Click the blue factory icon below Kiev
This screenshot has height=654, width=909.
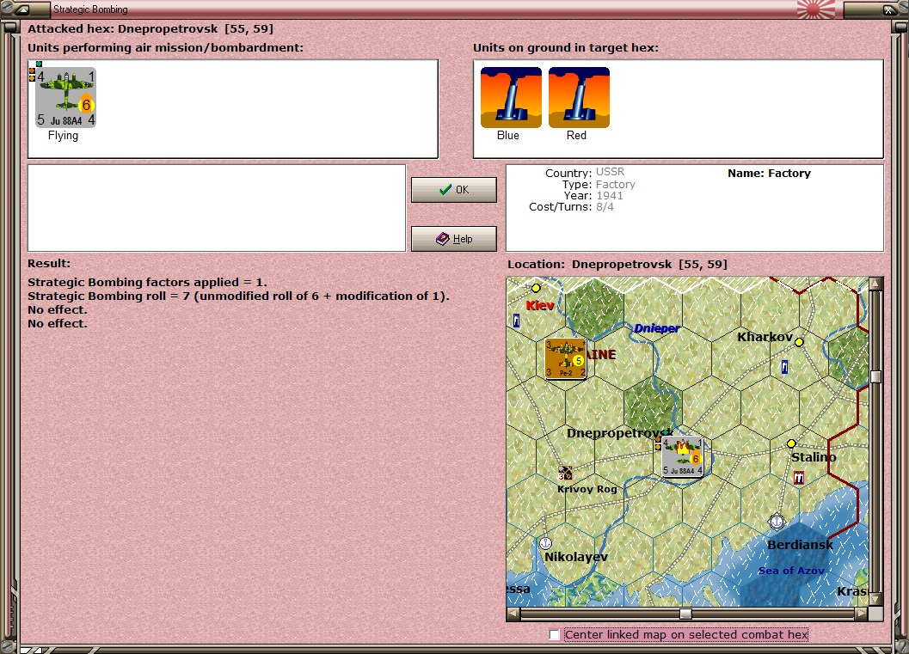pyautogui.click(x=516, y=321)
